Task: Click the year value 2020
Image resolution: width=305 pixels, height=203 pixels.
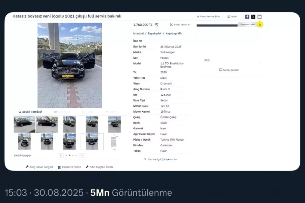Action: (163, 72)
